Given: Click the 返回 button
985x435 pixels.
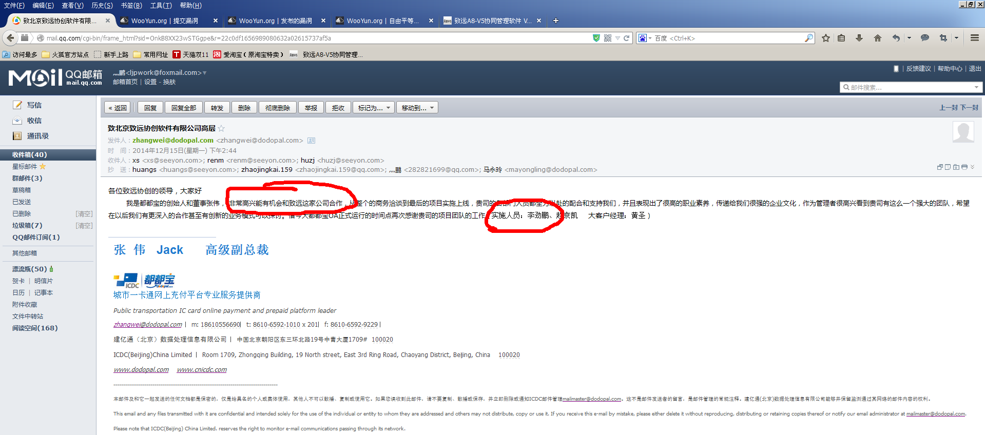Looking at the screenshot, I should (118, 108).
